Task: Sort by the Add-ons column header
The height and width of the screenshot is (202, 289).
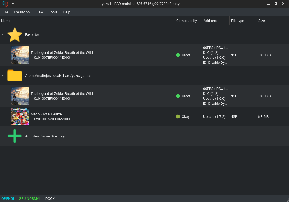Action: coord(216,21)
